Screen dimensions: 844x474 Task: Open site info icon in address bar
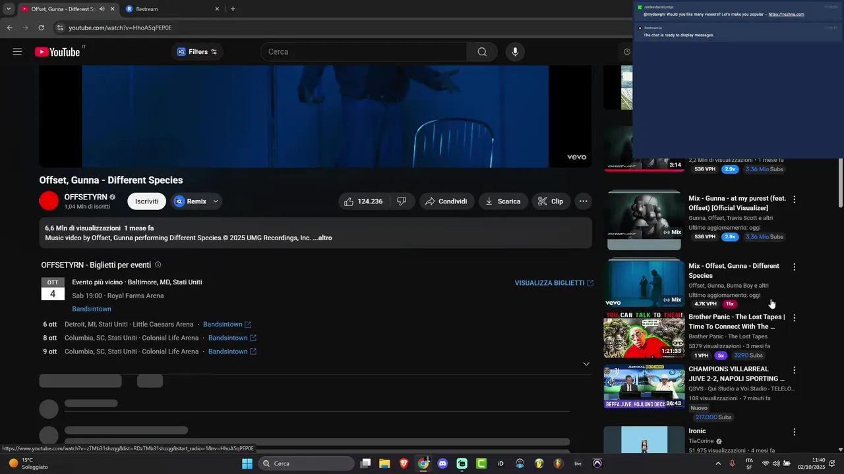(x=60, y=28)
